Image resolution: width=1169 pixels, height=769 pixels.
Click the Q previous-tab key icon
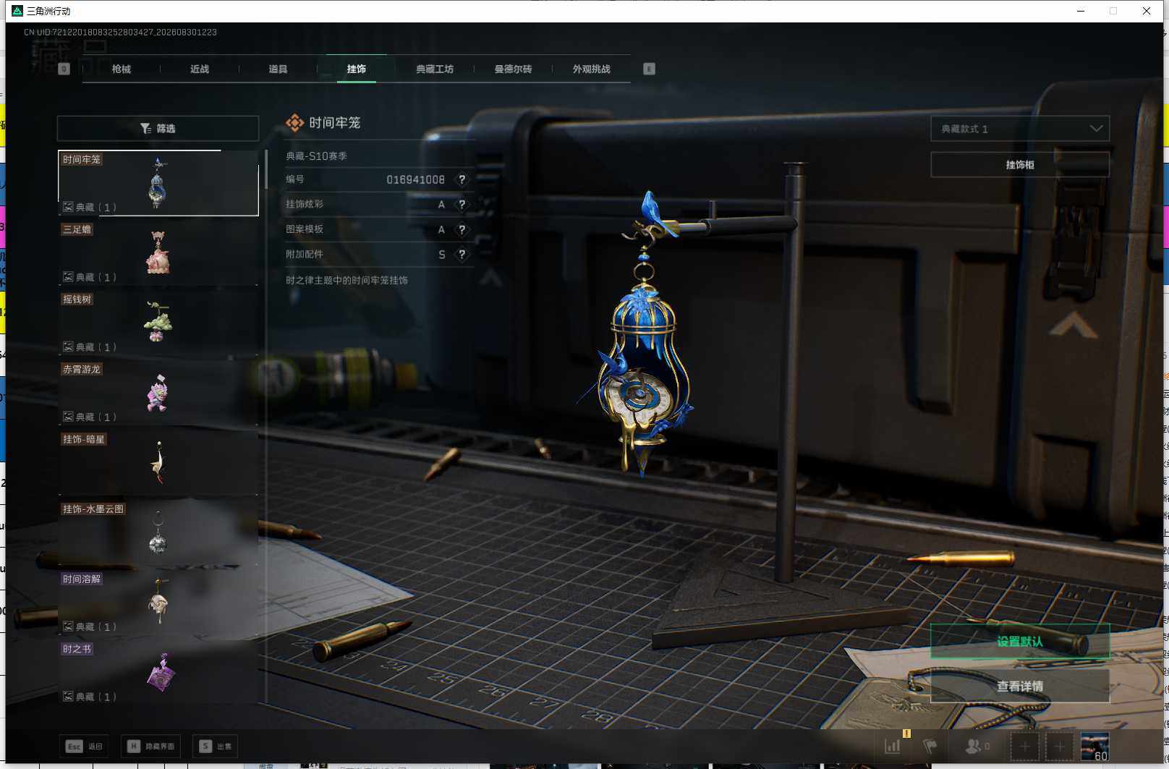pos(64,69)
